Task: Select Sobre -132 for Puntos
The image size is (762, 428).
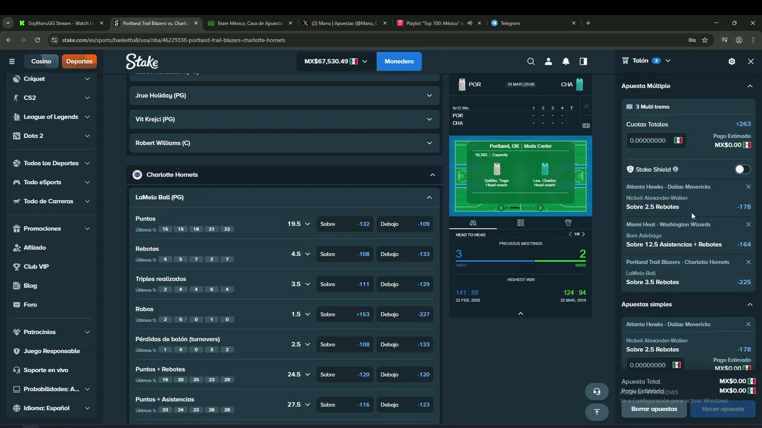Action: [x=345, y=224]
